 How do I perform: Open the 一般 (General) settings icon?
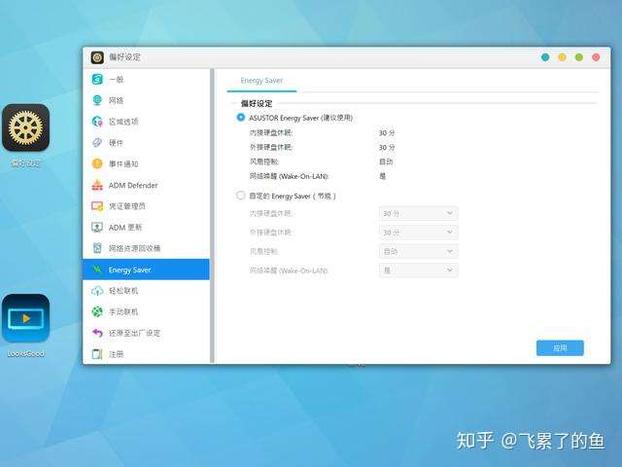coord(97,80)
